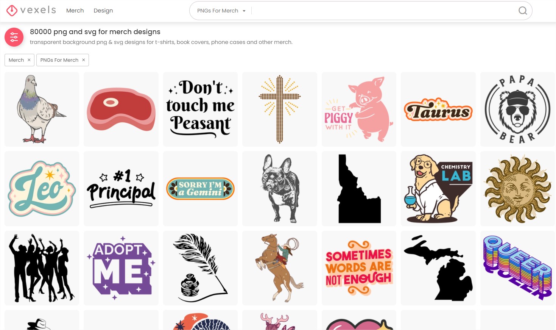This screenshot has height=330, width=556.
Task: Open the Design menu
Action: point(103,11)
